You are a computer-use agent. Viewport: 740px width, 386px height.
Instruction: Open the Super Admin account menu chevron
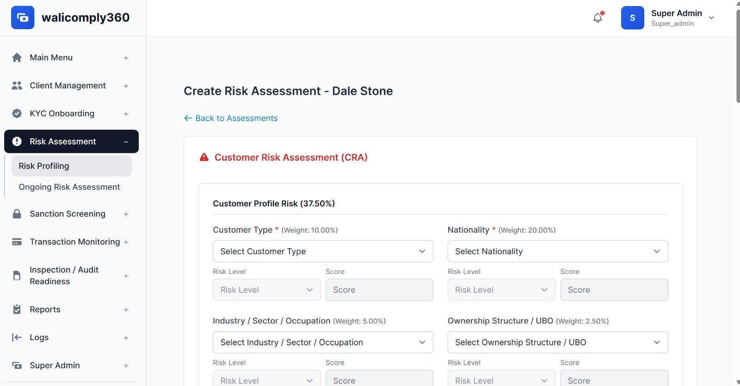711,18
